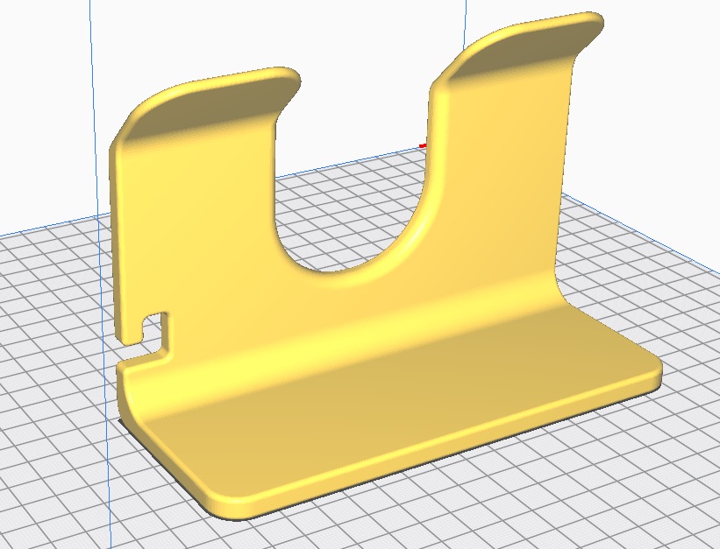Image resolution: width=720 pixels, height=549 pixels.
Task: Click the empty build plate grid left of model
Action: click(x=53, y=350)
